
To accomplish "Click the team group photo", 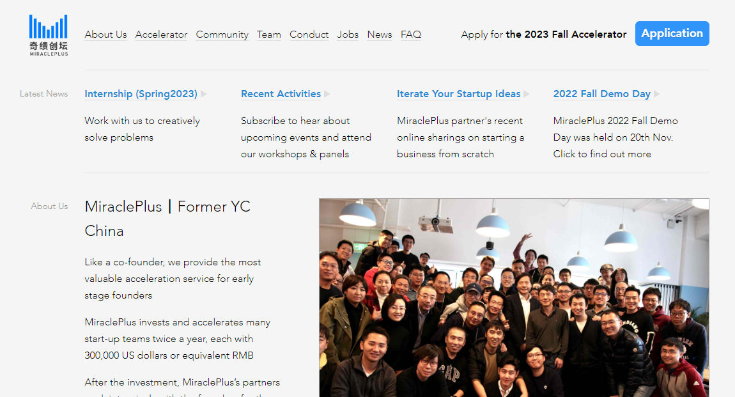I will coord(514,298).
